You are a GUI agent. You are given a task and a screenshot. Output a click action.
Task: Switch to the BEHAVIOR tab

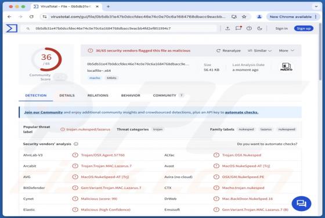(131, 96)
